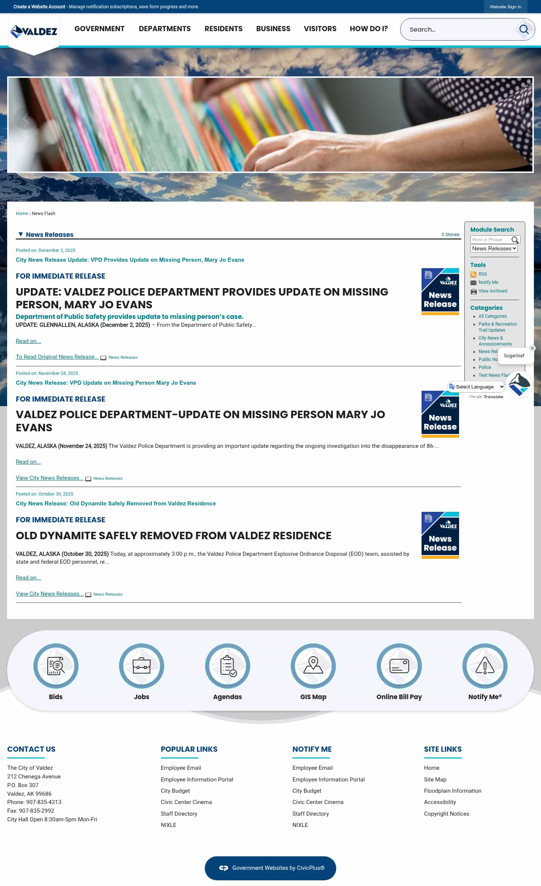
Task: Open the Mary Jo Evans December update headline
Action: (x=130, y=260)
